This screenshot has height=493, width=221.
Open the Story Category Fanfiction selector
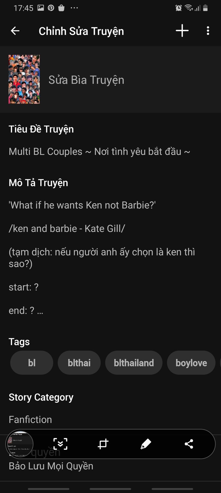(30, 420)
